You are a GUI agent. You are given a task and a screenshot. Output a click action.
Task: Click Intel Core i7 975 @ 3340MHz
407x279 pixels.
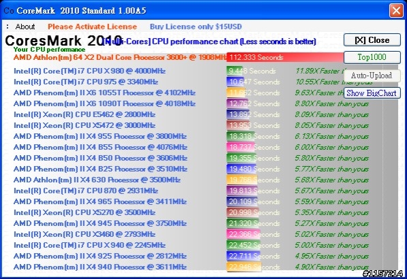(x=86, y=82)
